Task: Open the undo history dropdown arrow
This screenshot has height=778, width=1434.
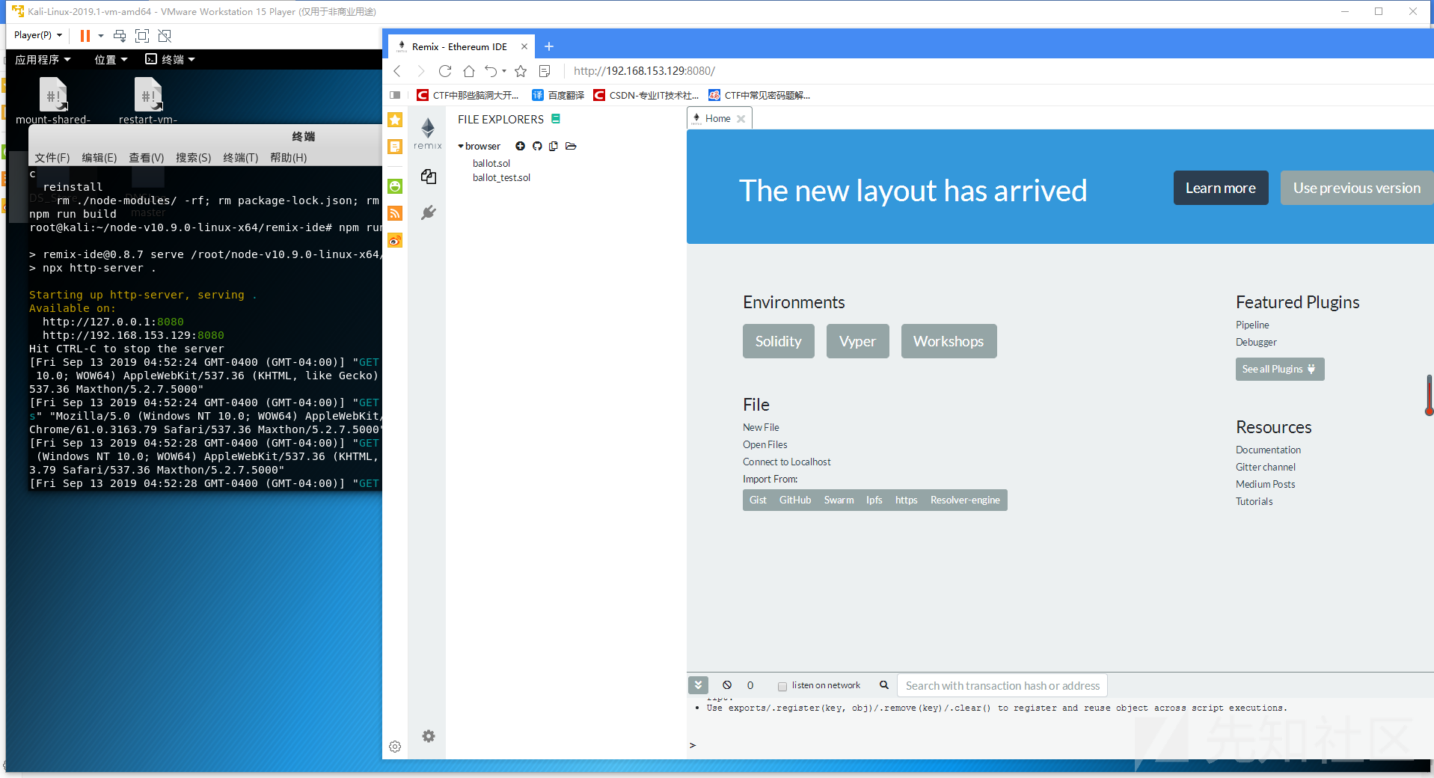Action: tap(504, 71)
